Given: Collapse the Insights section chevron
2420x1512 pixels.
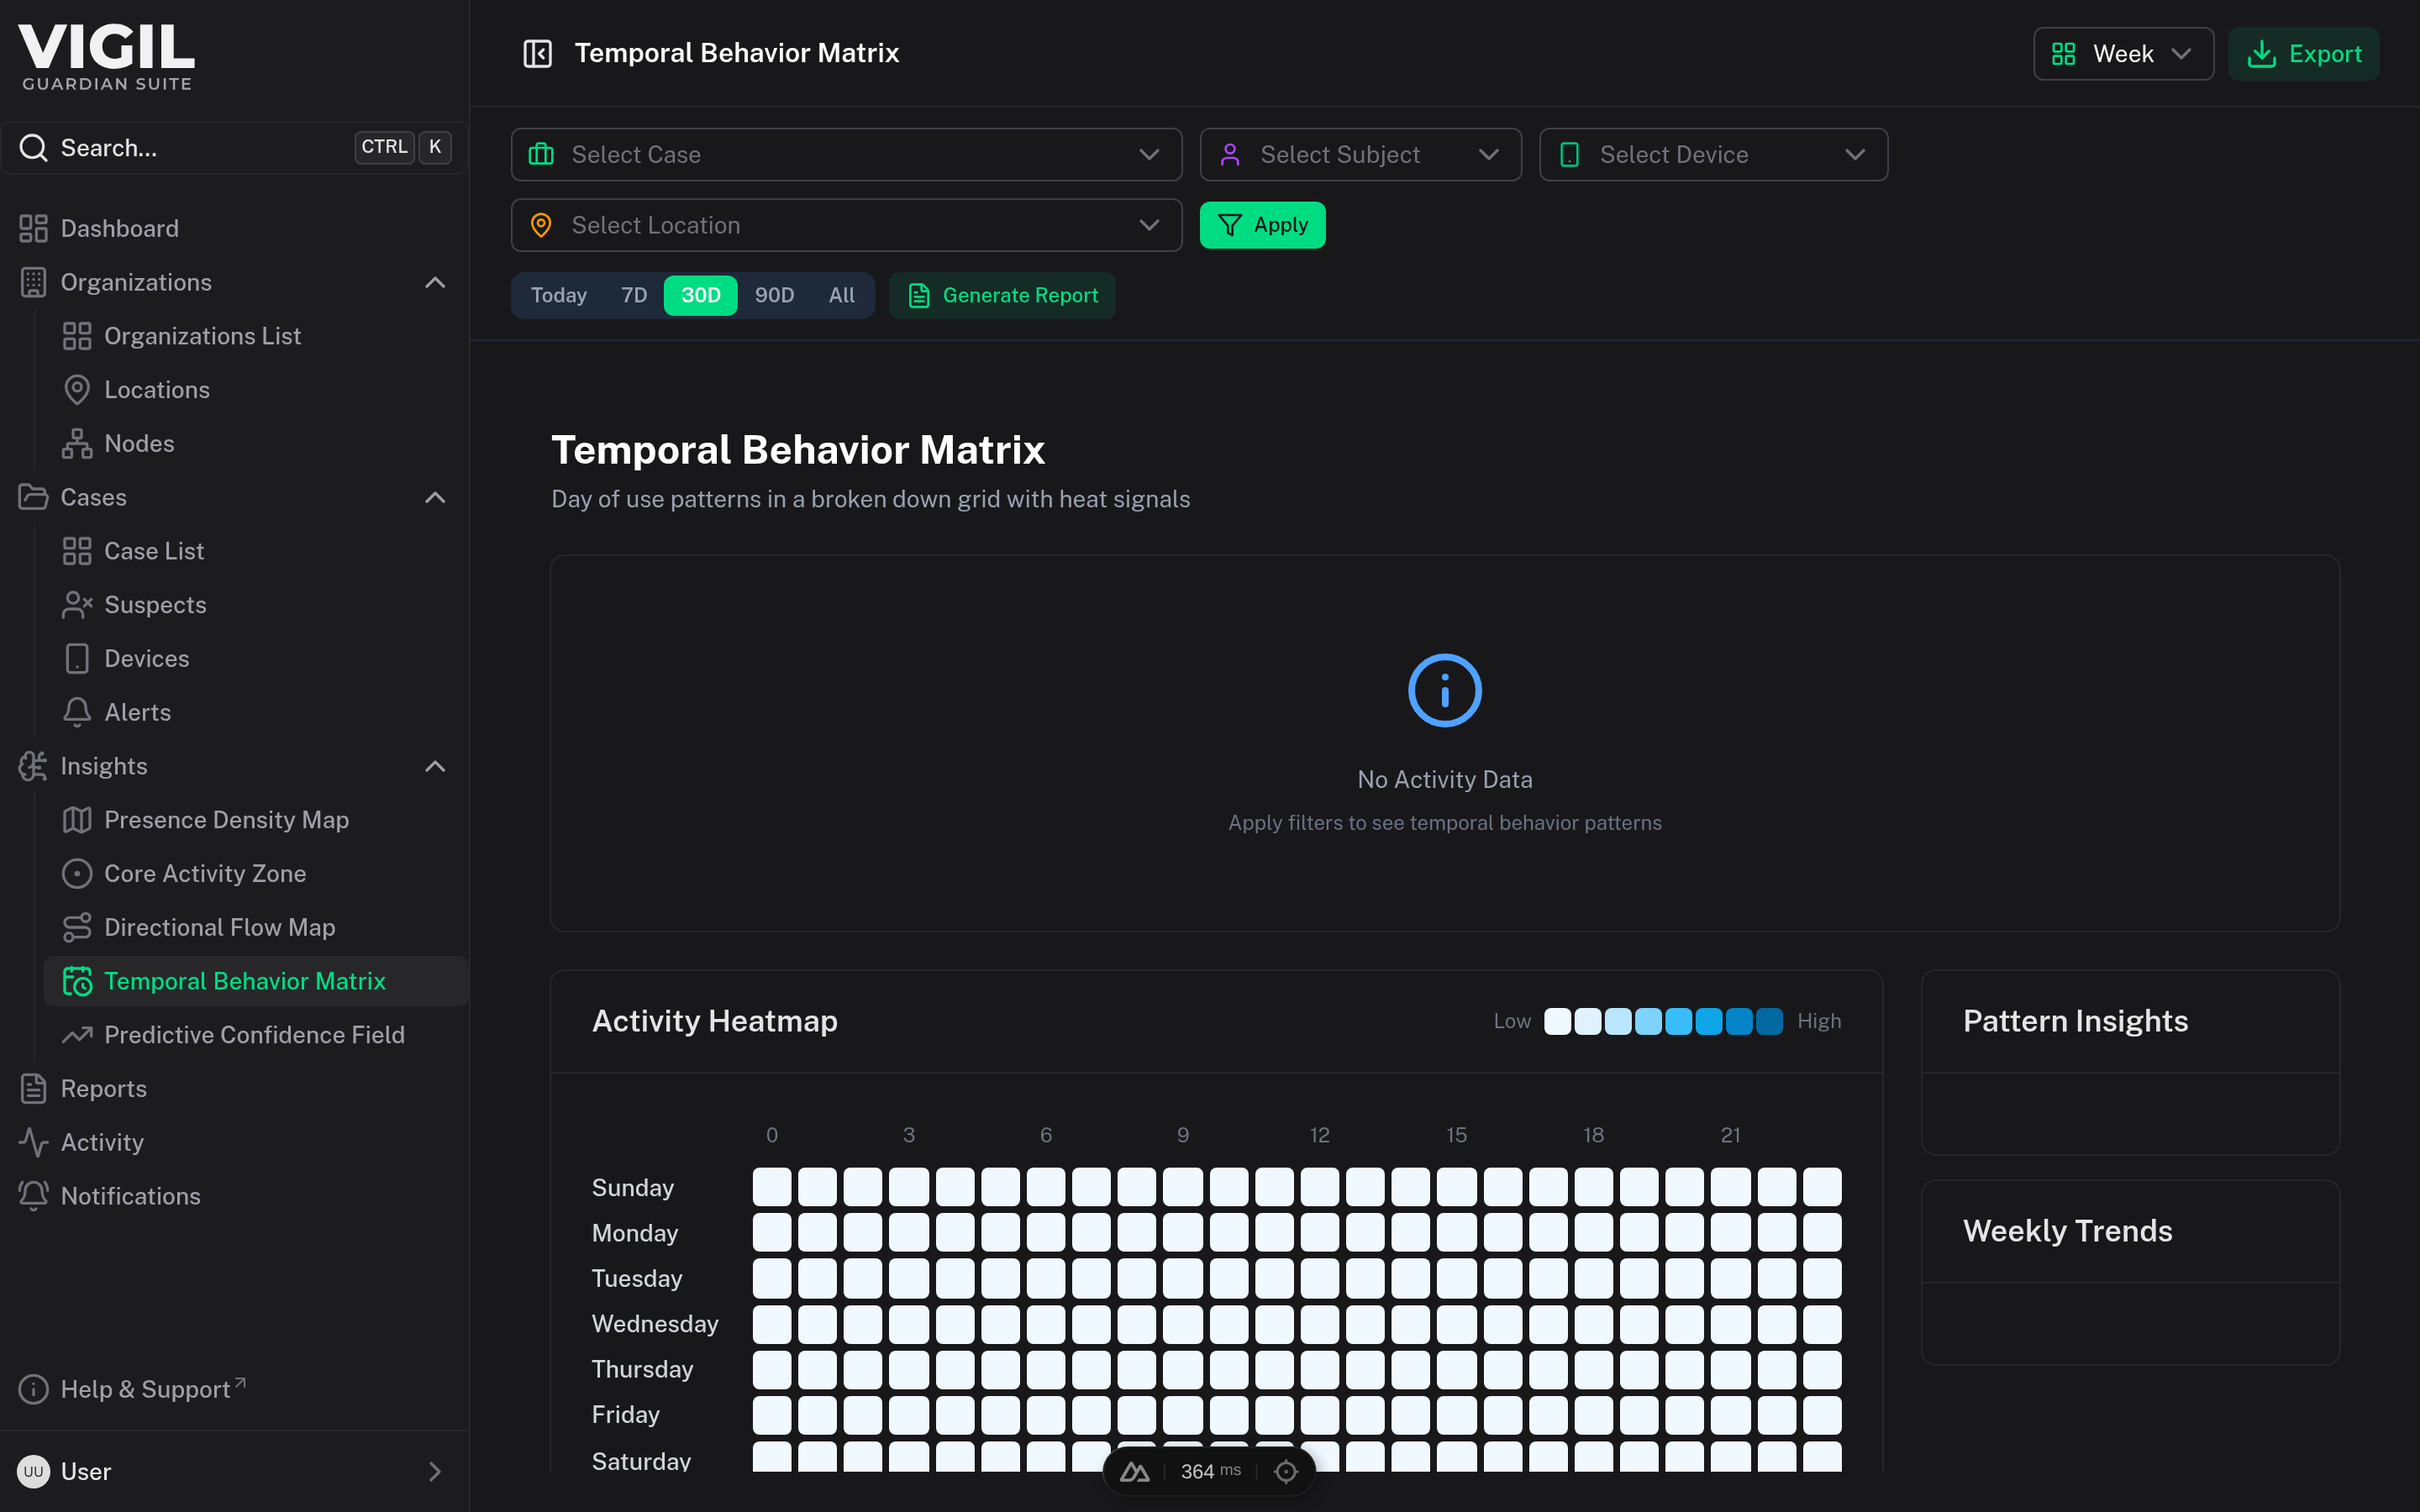Looking at the screenshot, I should (435, 767).
